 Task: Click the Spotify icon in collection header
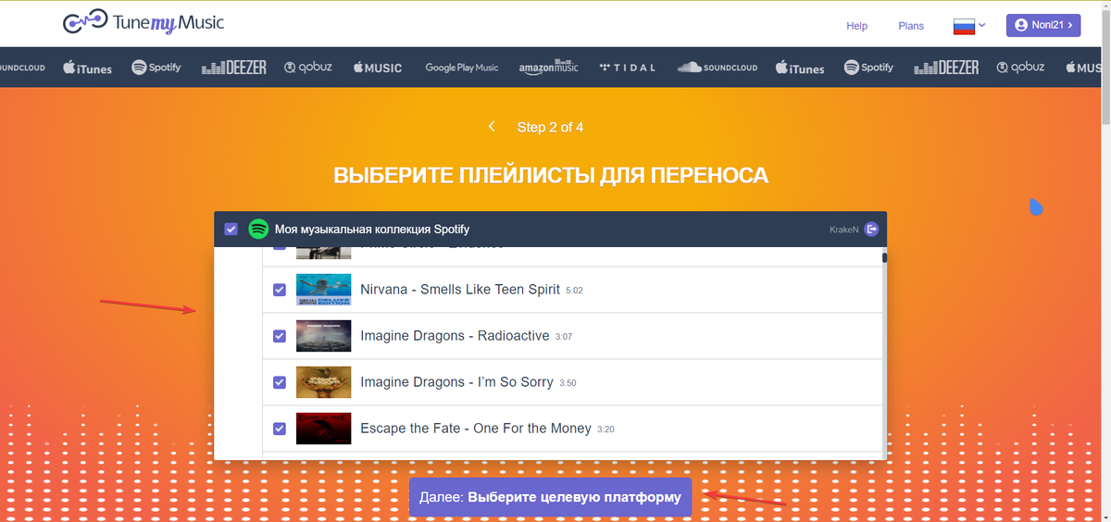[258, 229]
